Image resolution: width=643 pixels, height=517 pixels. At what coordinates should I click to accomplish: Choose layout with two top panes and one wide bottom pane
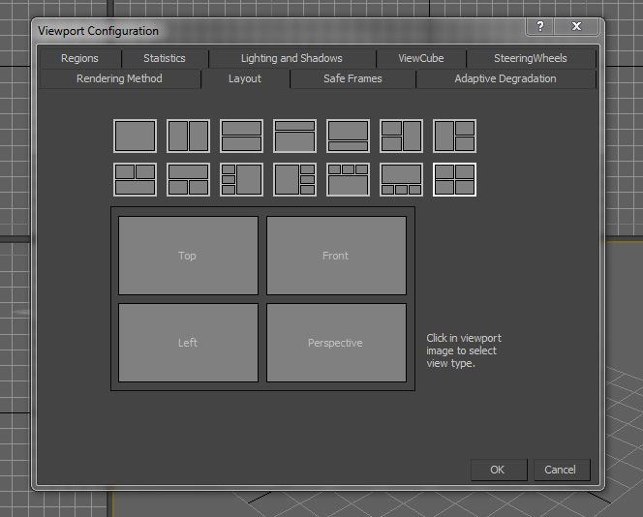pyautogui.click(x=135, y=179)
